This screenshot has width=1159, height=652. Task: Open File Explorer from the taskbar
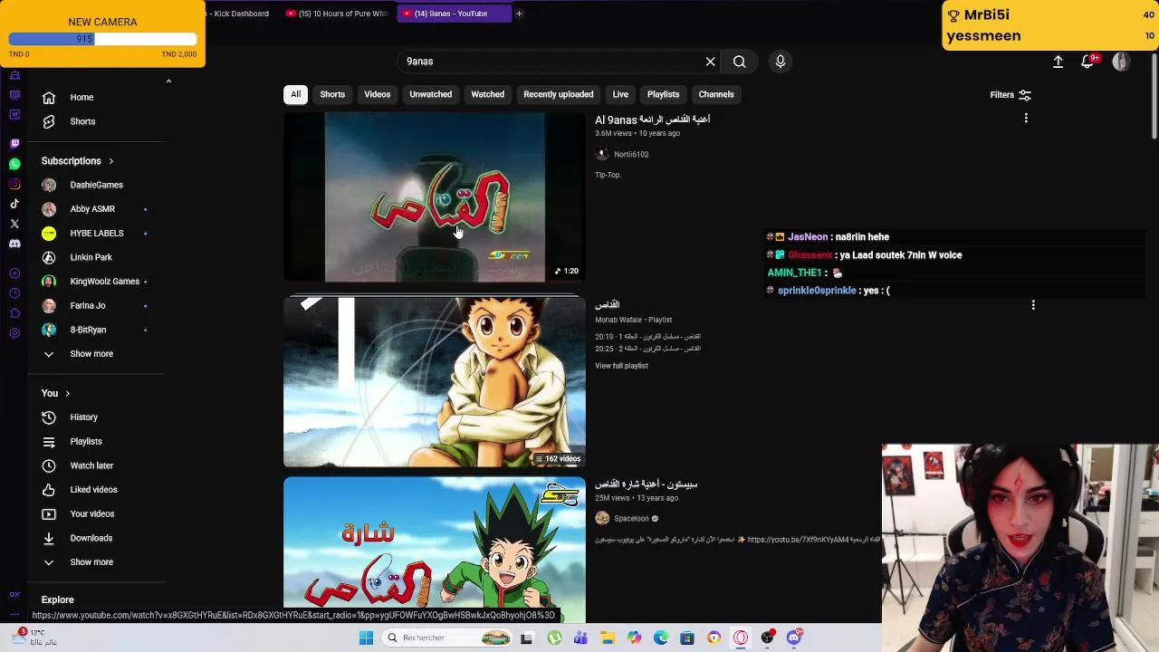(x=608, y=638)
